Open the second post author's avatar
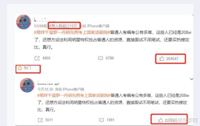The height and width of the screenshot is (126, 200). (x=27, y=85)
